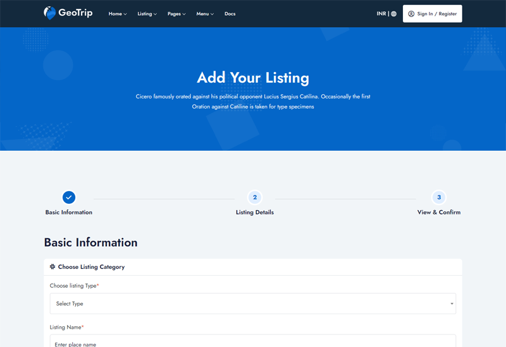Open the Select Type dropdown
The image size is (506, 347).
click(252, 303)
